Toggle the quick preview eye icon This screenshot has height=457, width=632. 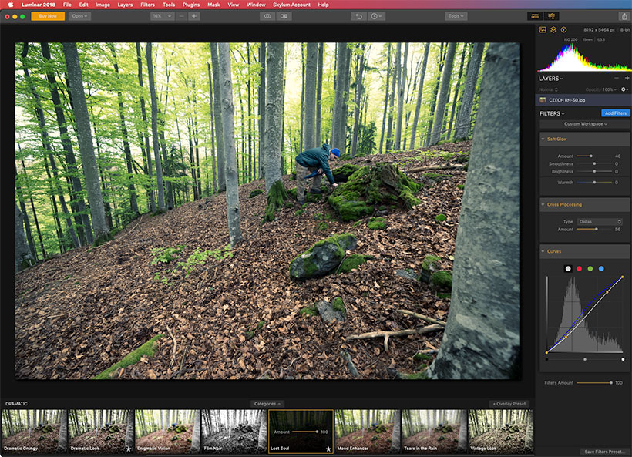(x=267, y=16)
